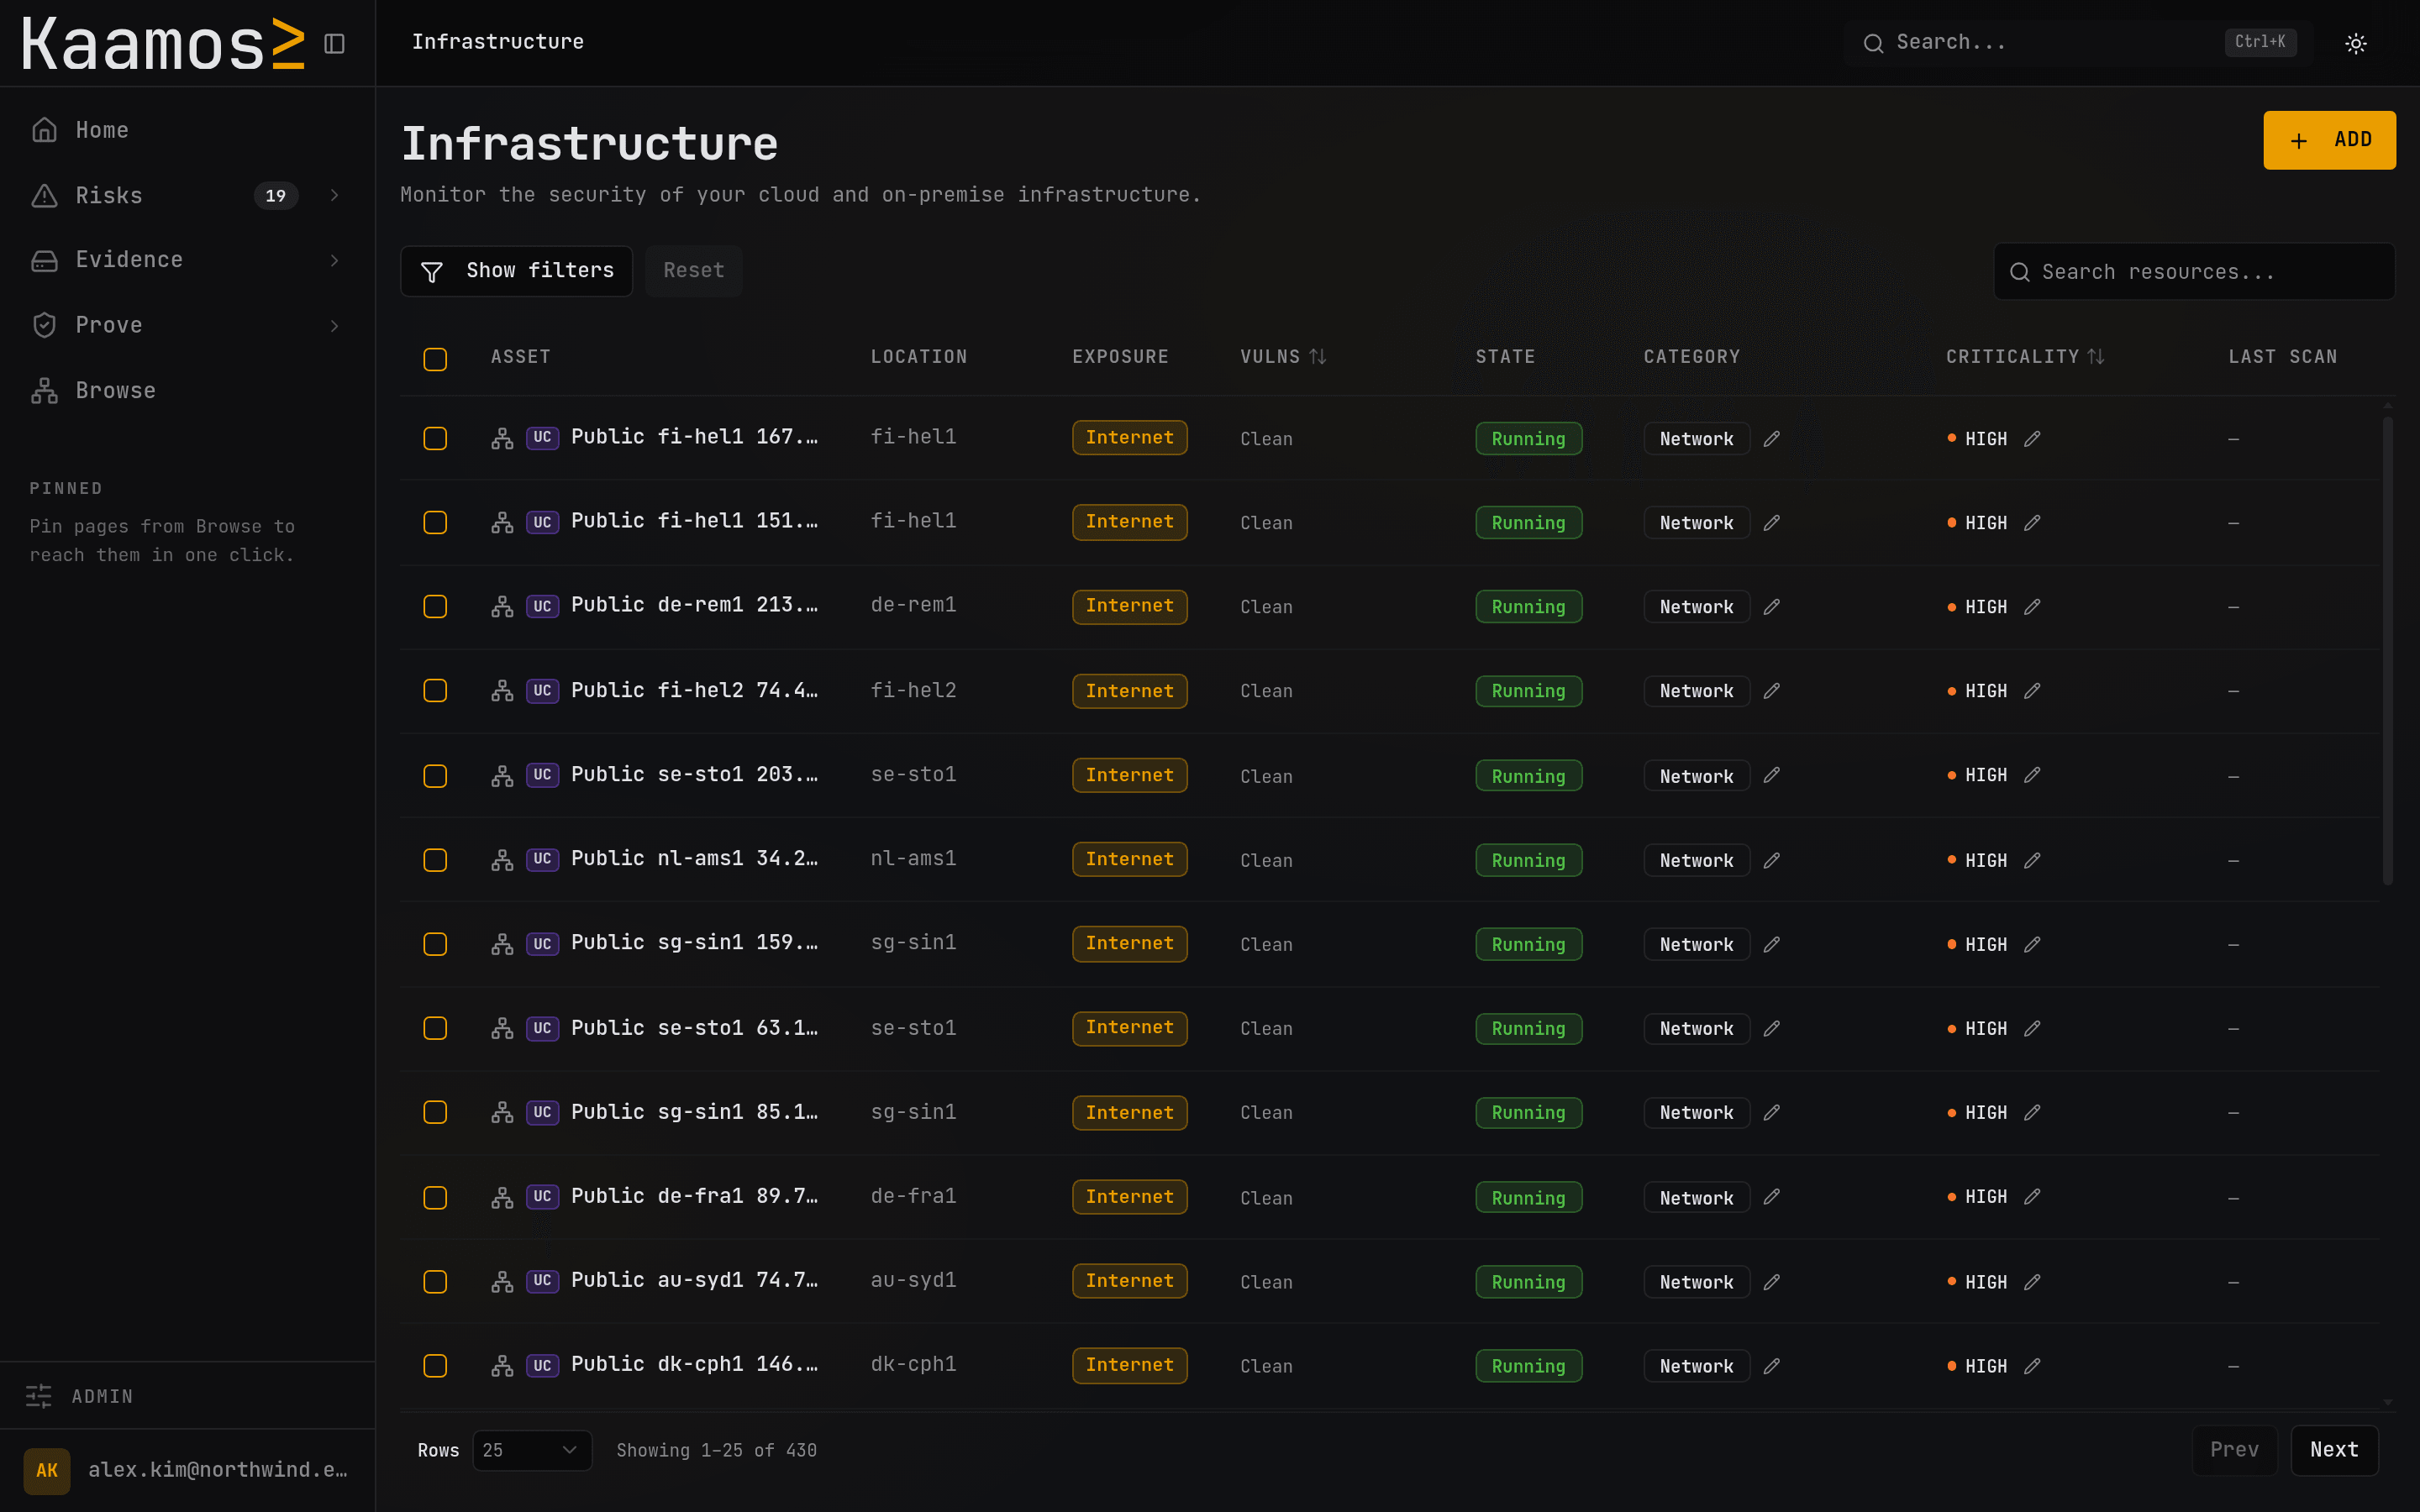Viewport: 2420px width, 1512px height.
Task: Click Show filters button
Action: click(x=516, y=271)
